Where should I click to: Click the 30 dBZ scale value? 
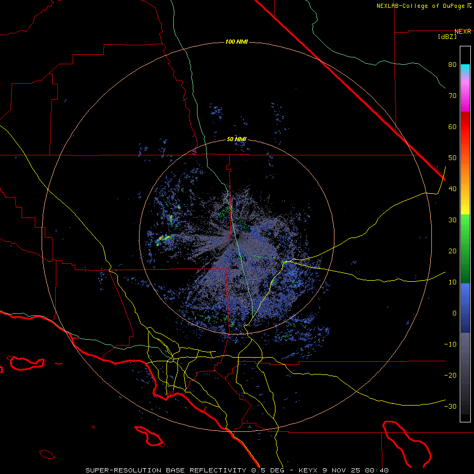coord(452,220)
